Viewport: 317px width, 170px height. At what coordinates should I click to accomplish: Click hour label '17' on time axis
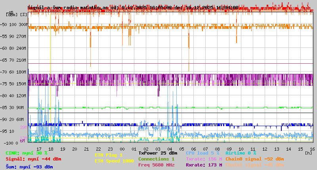pos(39,149)
